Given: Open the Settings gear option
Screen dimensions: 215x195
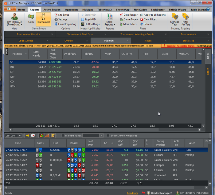Looking at the screenshot, I should coord(61,19).
